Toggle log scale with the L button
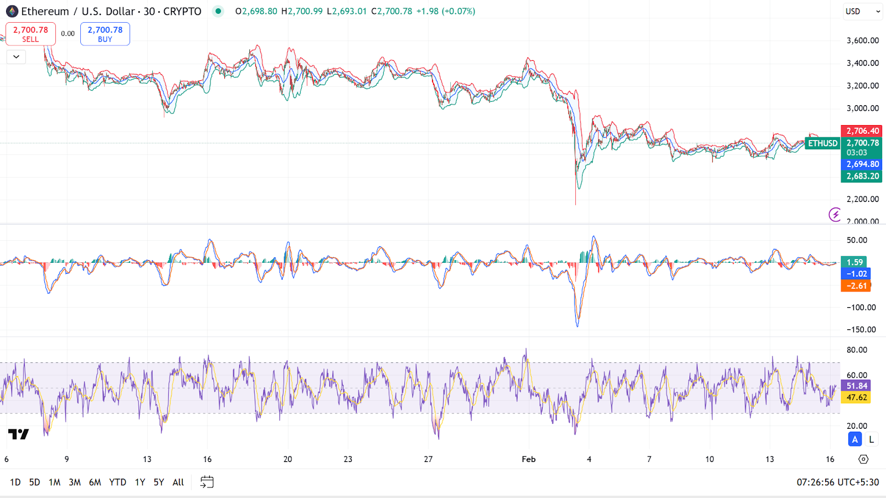Viewport: 886px width, 498px height. 871,439
